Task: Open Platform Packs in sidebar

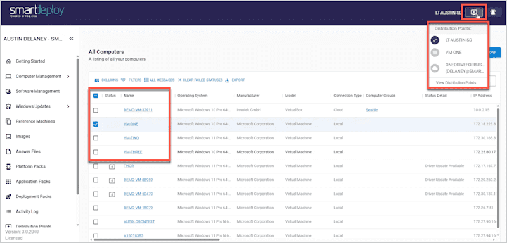Action: (x=30, y=166)
